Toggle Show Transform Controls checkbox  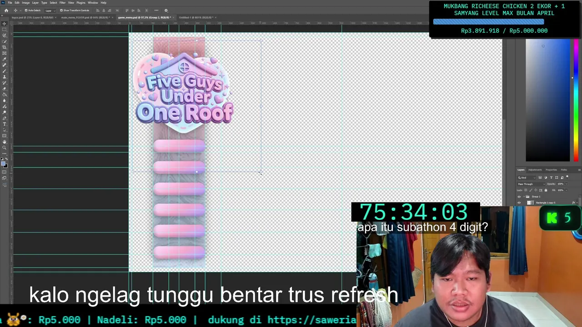pyautogui.click(x=61, y=10)
